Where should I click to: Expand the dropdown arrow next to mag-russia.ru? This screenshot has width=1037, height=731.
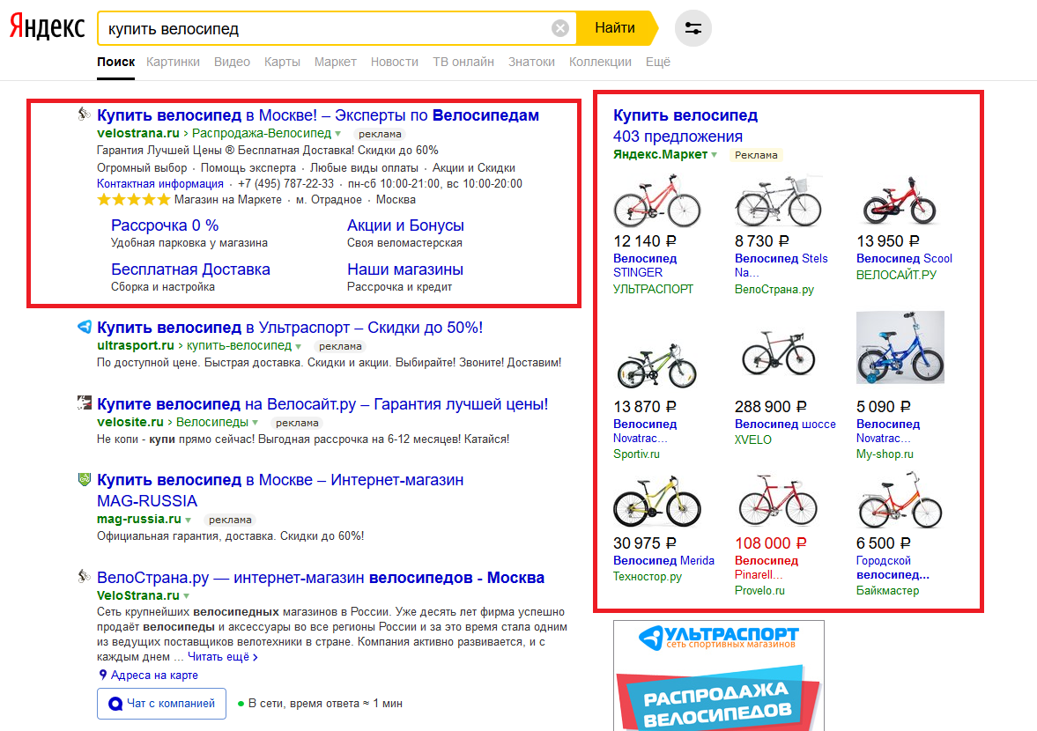189,520
